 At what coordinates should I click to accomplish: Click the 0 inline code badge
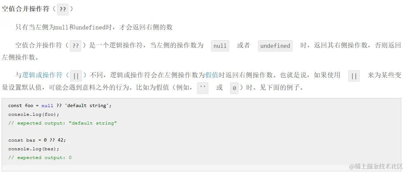click(x=234, y=88)
